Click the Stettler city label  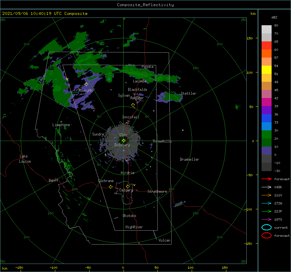click(x=189, y=93)
